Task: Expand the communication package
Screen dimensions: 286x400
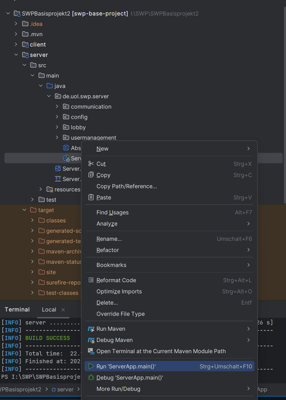Action: (x=57, y=107)
